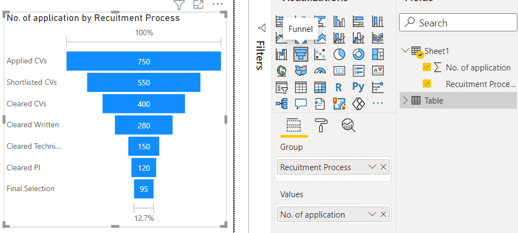The width and height of the screenshot is (518, 233).
Task: Select the Cleared CVs 400 funnel bar
Action: tap(144, 104)
